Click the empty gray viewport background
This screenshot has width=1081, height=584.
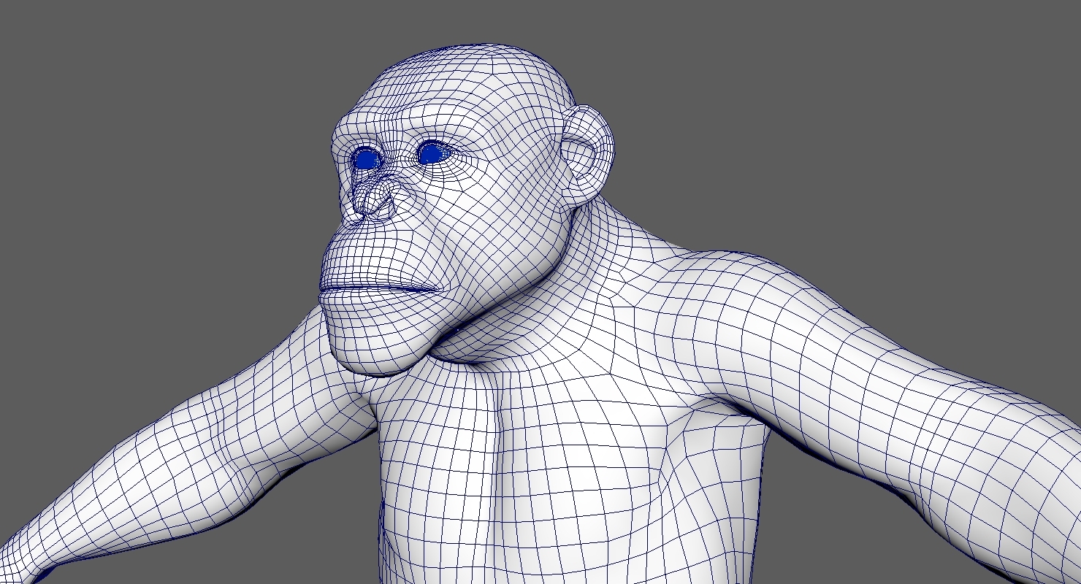(x=876, y=109)
